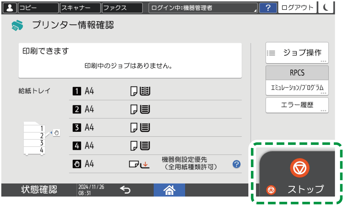The image size is (347, 208).
Task: Open the help question mark in the top bar
Action: (268, 8)
